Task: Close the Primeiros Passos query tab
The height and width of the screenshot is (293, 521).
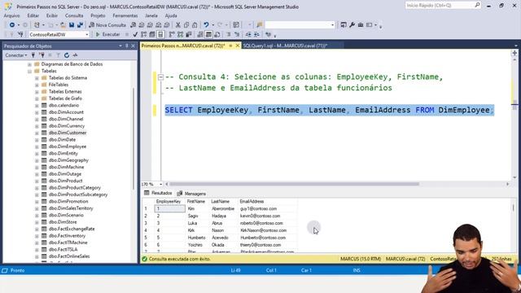Action: pos(238,46)
